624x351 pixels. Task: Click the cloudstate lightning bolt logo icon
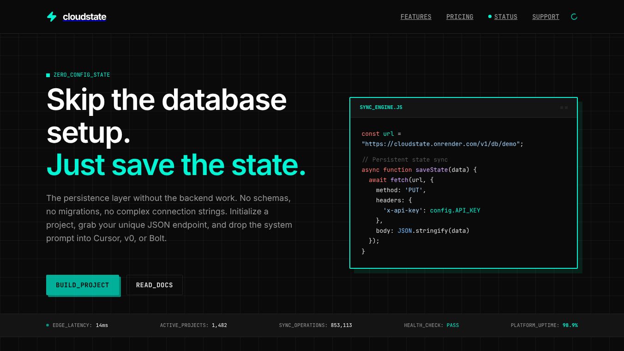(52, 17)
